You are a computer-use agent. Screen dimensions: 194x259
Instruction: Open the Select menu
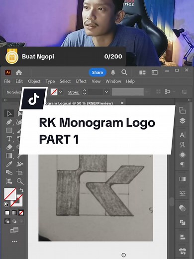coord(65,81)
